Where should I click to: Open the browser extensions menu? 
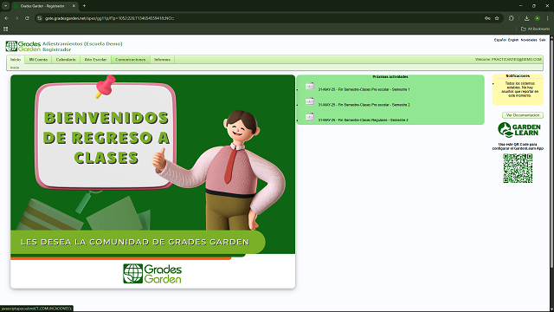tap(512, 18)
